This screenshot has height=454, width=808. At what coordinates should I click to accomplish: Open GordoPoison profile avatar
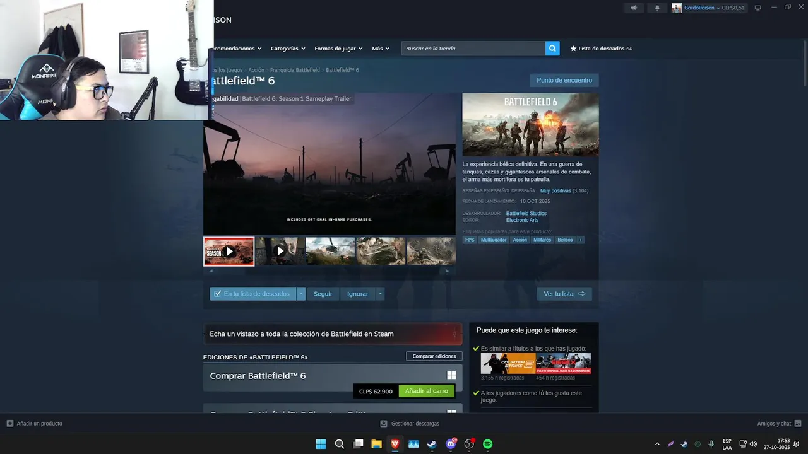pyautogui.click(x=677, y=8)
